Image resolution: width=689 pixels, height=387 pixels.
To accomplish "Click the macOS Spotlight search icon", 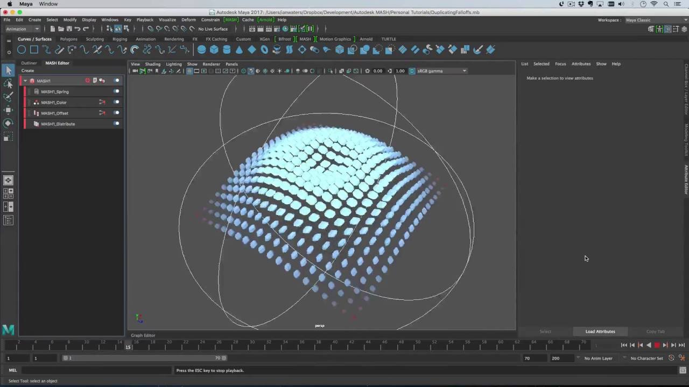I will 666,4.
